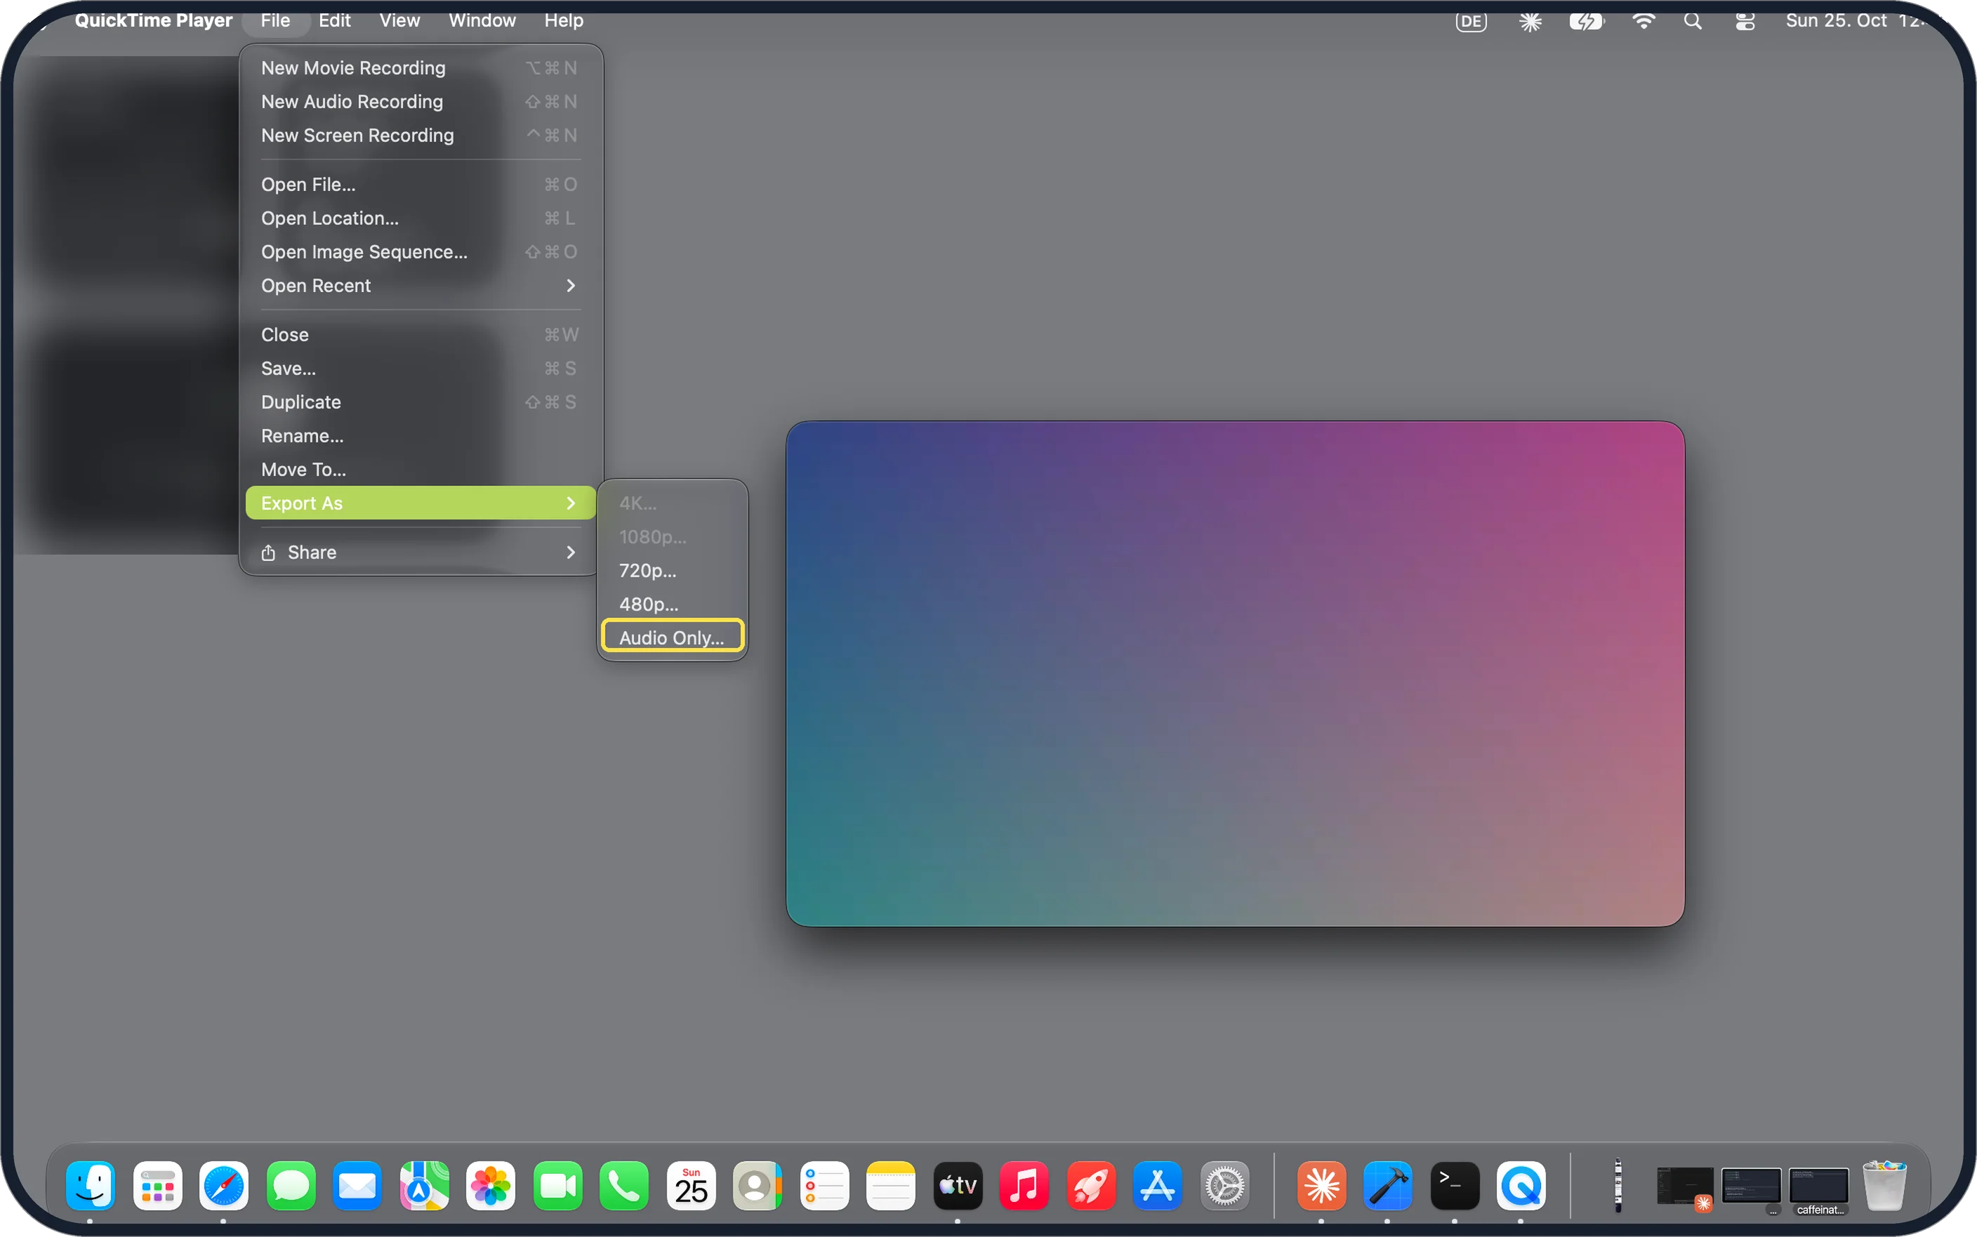Expand the Share submenu

click(420, 553)
